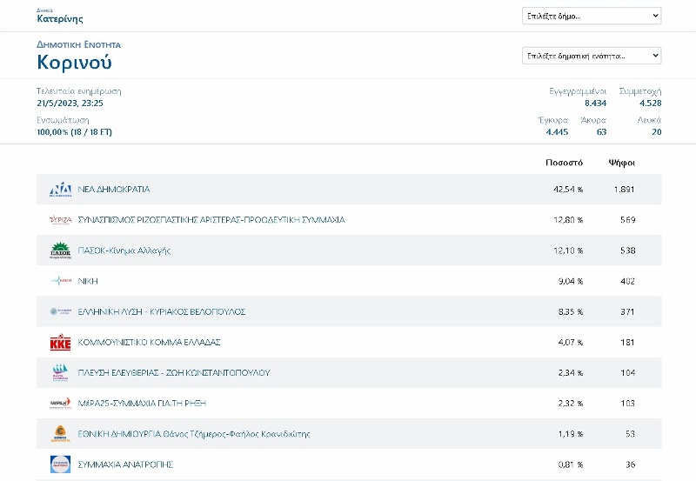The image size is (696, 481).
Task: Select the Συμμετοχή value 4.528
Action: click(650, 104)
